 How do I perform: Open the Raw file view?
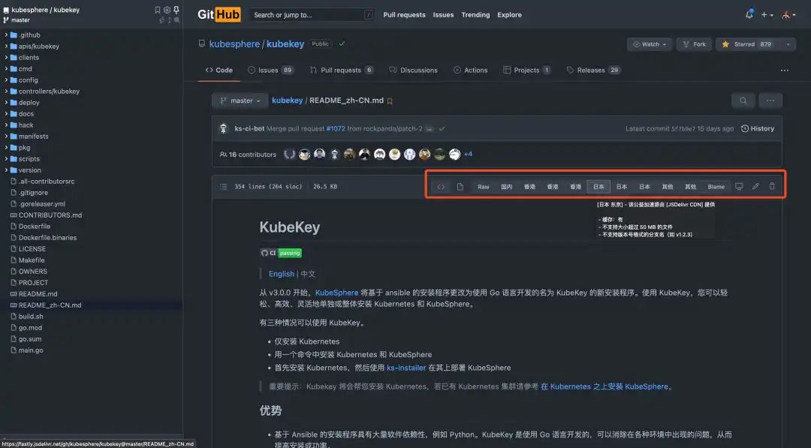(x=484, y=187)
